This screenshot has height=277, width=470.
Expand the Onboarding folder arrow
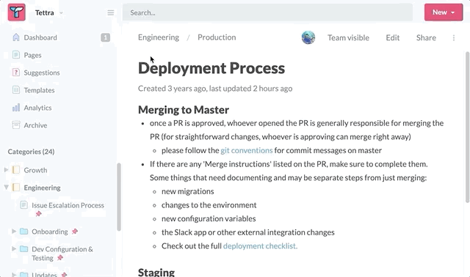pyautogui.click(x=14, y=232)
